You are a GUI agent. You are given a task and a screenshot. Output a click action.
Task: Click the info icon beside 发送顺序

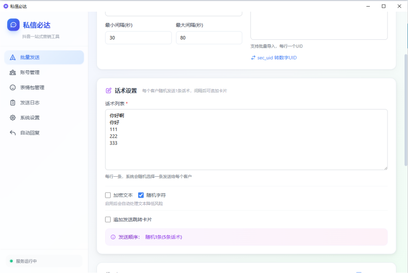tap(113, 237)
